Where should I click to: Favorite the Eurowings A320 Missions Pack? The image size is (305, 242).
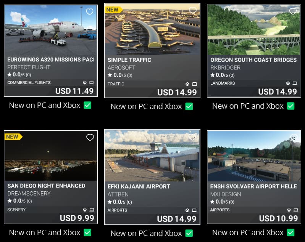89,12
